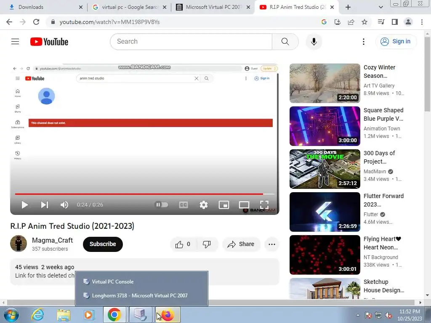Open the tab search dropdown chevron

click(x=380, y=7)
